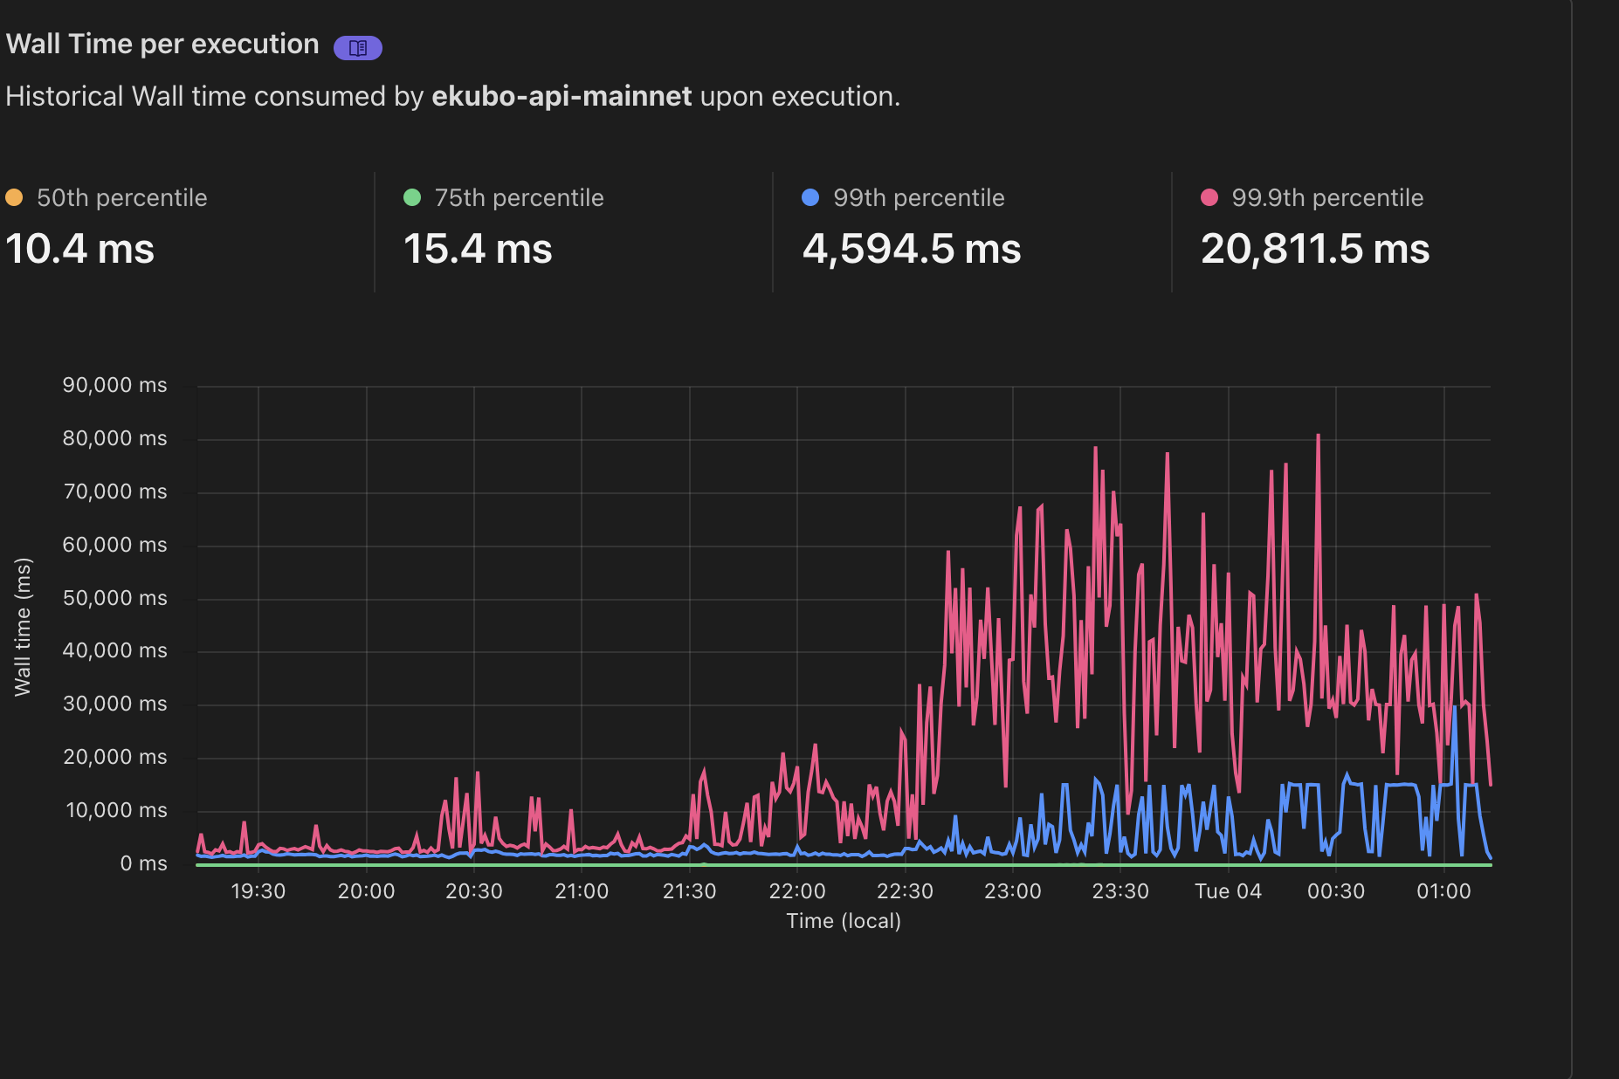
Task: Click the blue 99th percentile dot
Action: [x=812, y=197]
